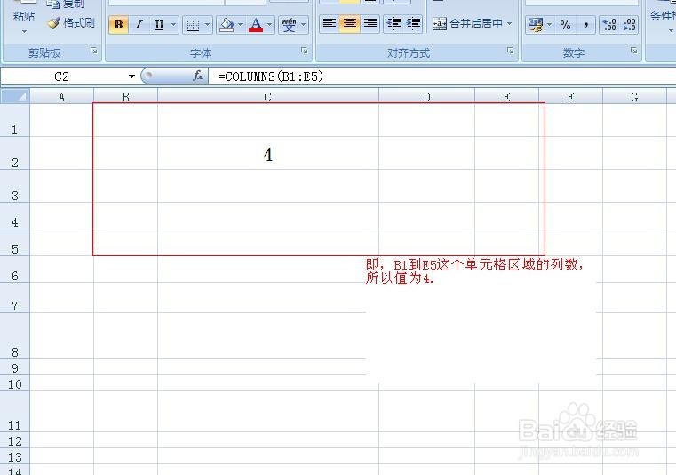676x475 pixels.
Task: Select column A header
Action: (61, 97)
